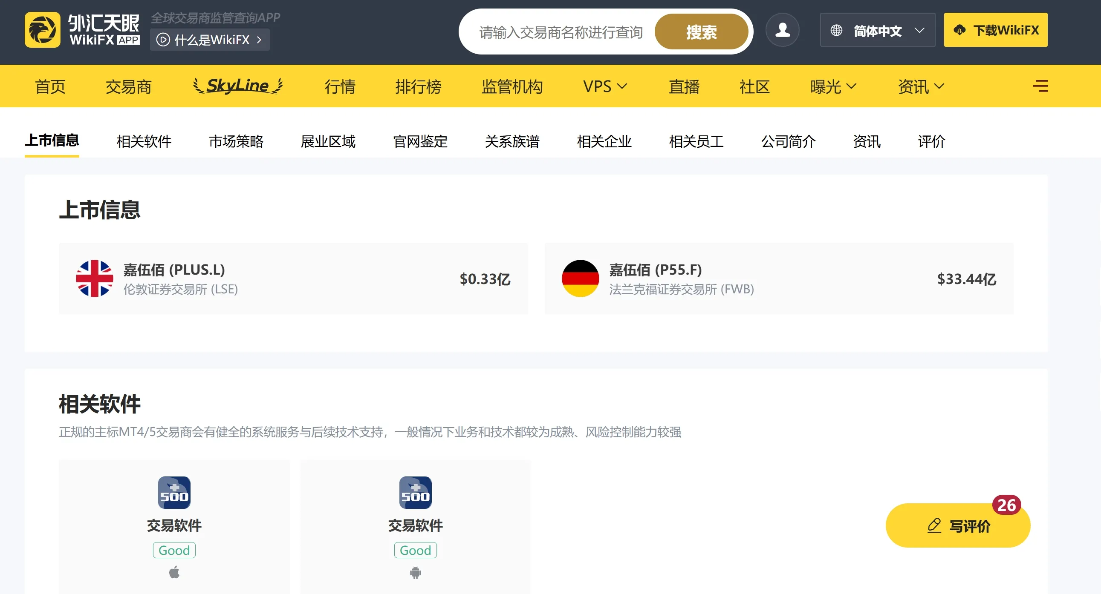Expand the 曝光 navigation dropdown
The height and width of the screenshot is (594, 1101).
(833, 86)
